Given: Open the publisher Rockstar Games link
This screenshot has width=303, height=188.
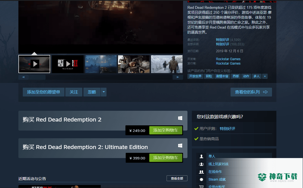Looking at the screenshot, I should point(228,63).
